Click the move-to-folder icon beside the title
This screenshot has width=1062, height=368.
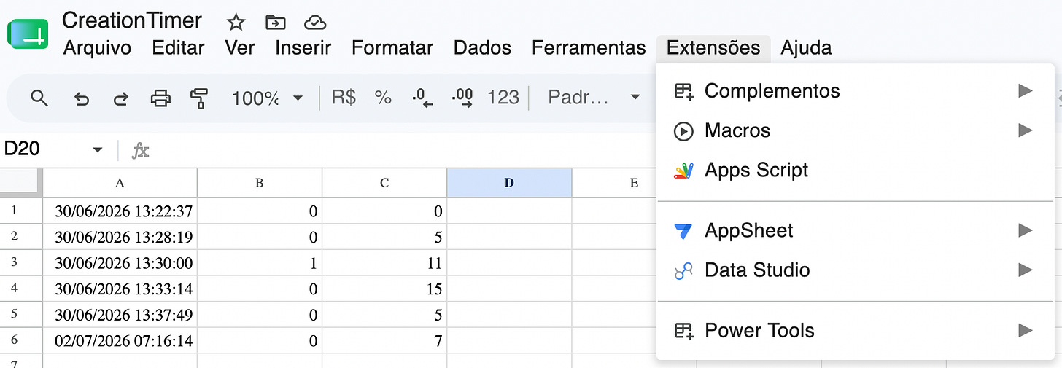pyautogui.click(x=275, y=22)
